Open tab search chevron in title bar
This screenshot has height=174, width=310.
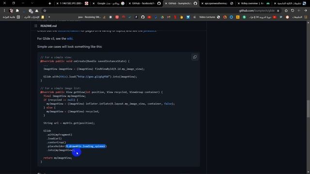32,3
